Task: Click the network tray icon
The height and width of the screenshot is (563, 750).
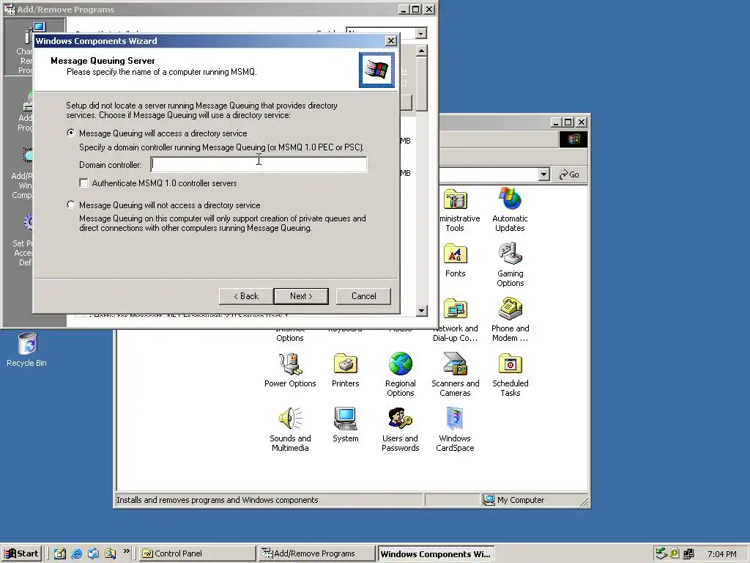Action: [x=688, y=553]
